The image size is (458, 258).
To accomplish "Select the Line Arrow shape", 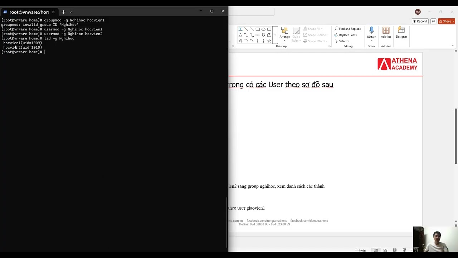I will coord(252,29).
